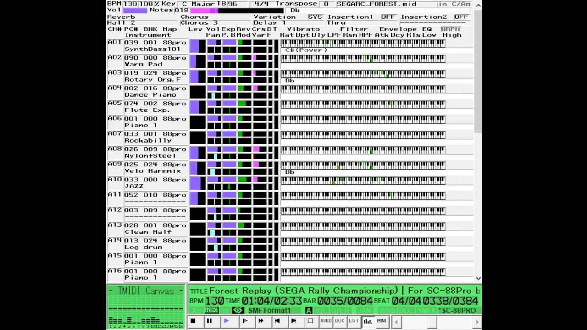Click the scrolling TITLE Forest Replay text
The width and height of the screenshot is (587, 330).
click(344, 291)
